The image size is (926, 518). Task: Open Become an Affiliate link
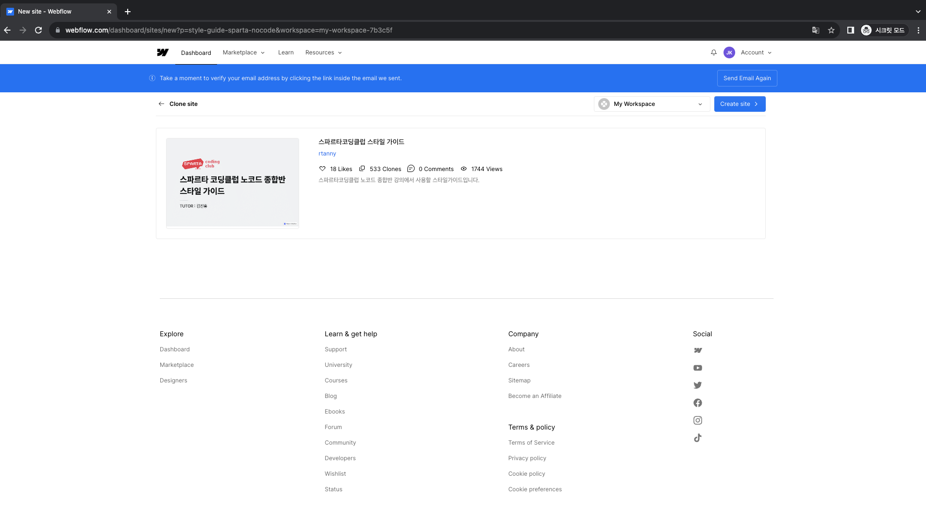[x=535, y=396]
